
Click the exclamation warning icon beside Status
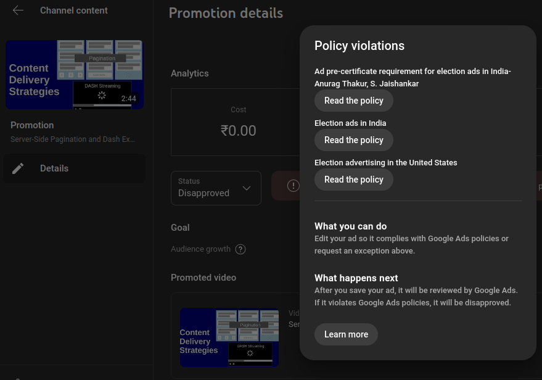pos(293,186)
